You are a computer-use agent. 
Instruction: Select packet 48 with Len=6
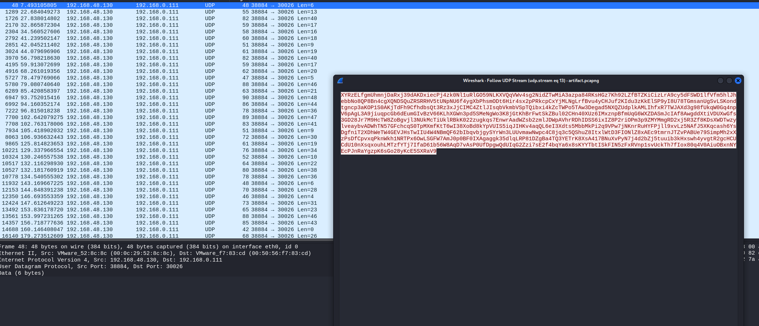coord(379,5)
